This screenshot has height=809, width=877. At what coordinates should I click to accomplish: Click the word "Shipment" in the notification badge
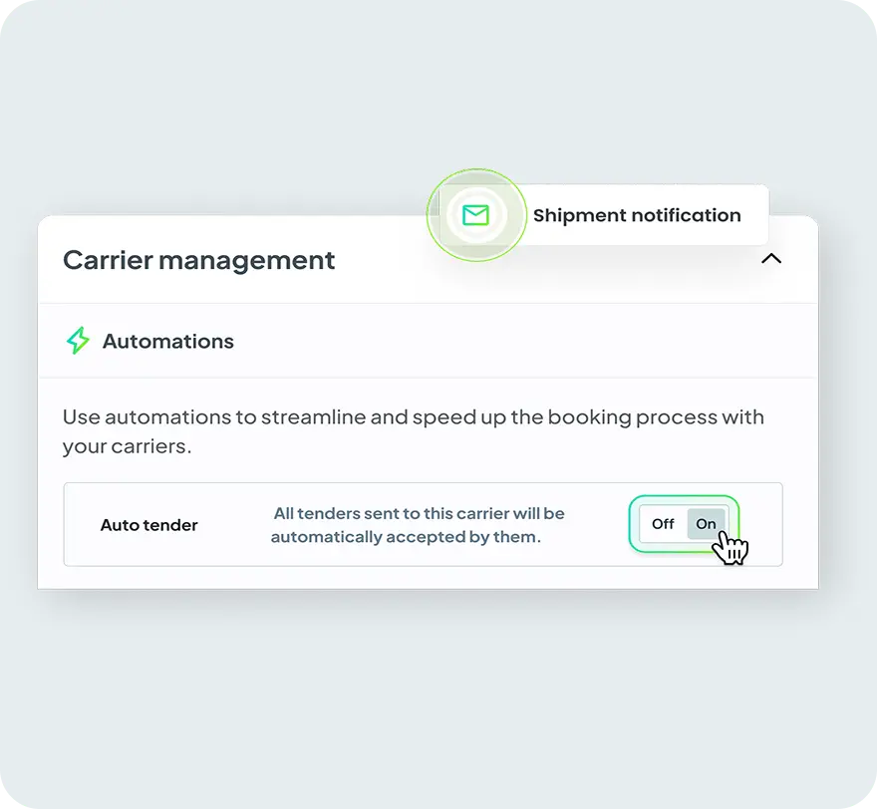580,215
